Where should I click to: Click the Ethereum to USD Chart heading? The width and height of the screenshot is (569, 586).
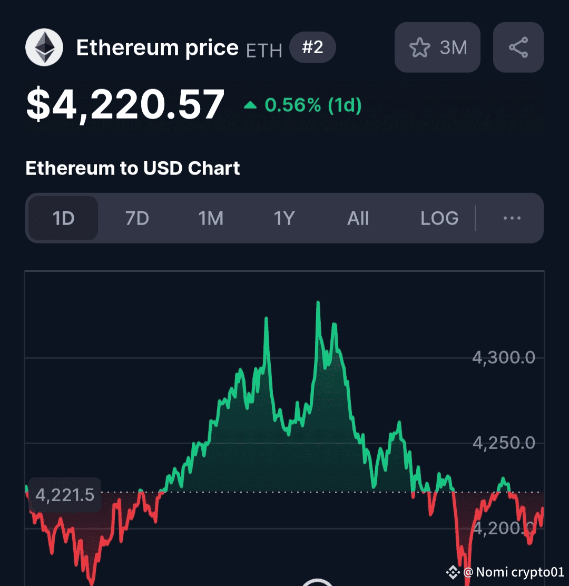click(133, 169)
